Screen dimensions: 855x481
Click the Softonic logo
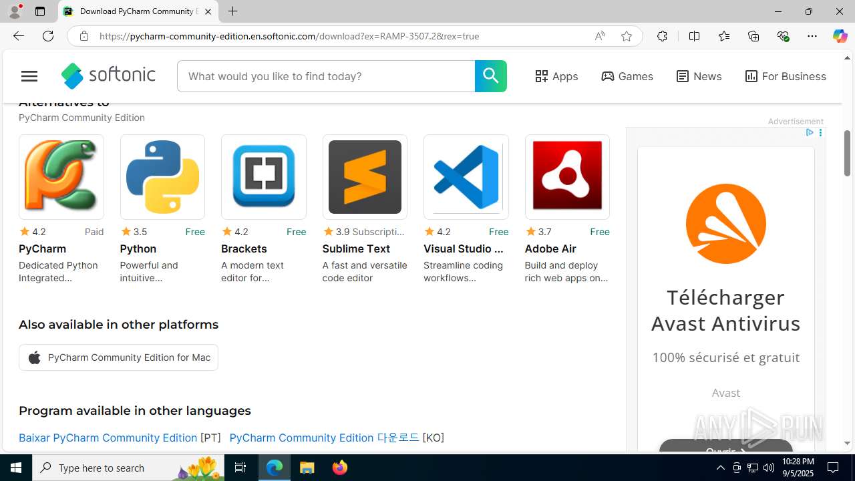pyautogui.click(x=108, y=76)
